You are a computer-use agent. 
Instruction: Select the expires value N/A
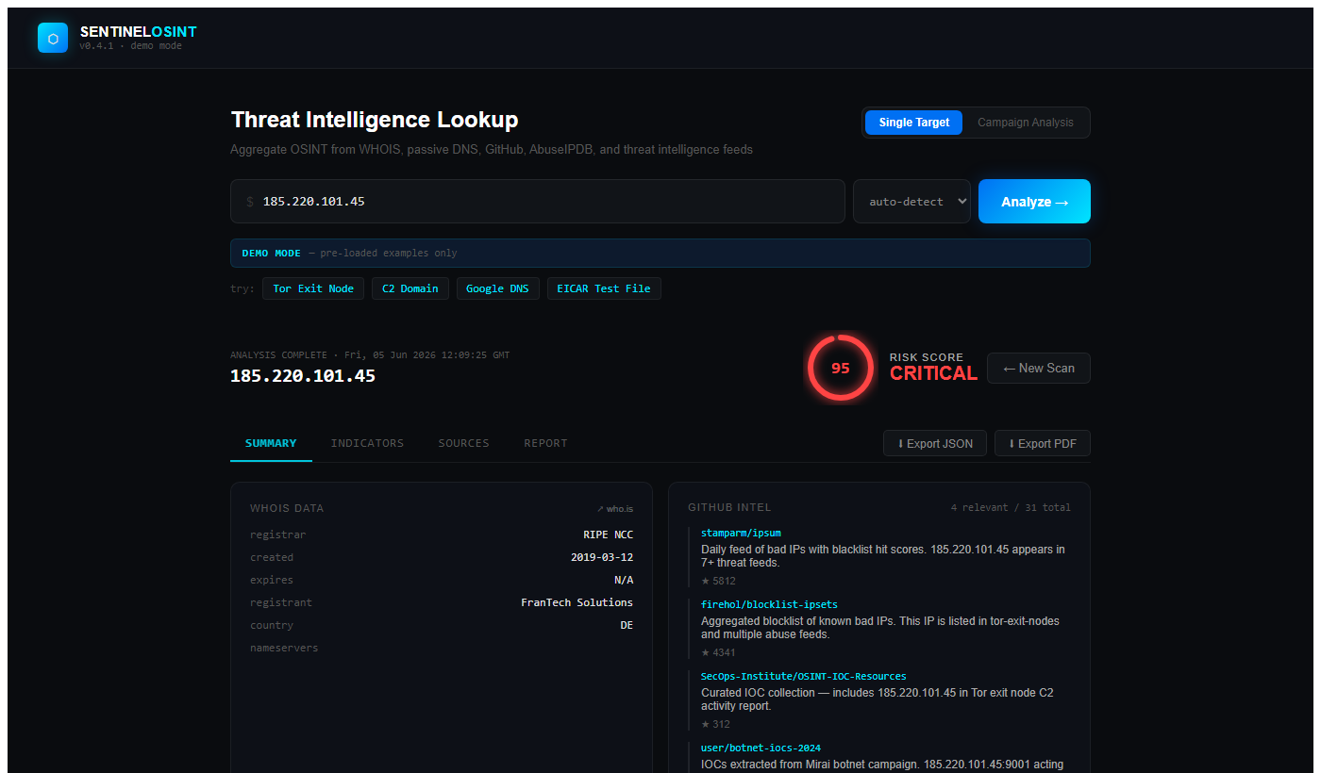(x=624, y=580)
